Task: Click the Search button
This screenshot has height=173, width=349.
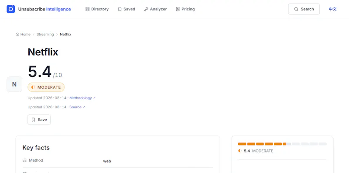Action: (x=304, y=9)
